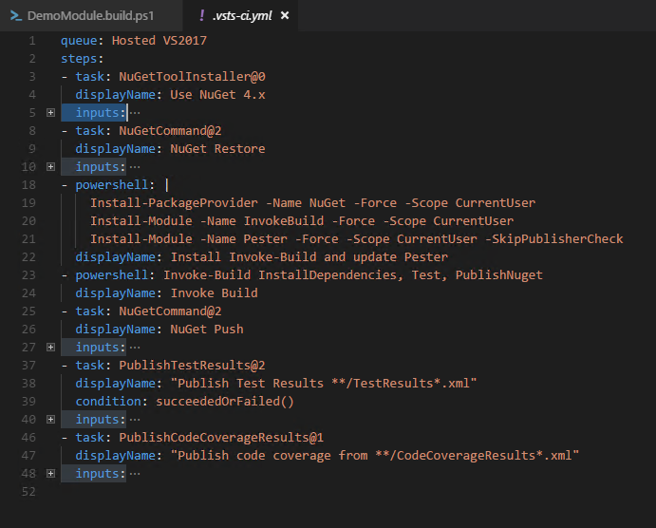This screenshot has width=656, height=528.
Task: Expand folded inputs on line 48
Action: click(50, 474)
